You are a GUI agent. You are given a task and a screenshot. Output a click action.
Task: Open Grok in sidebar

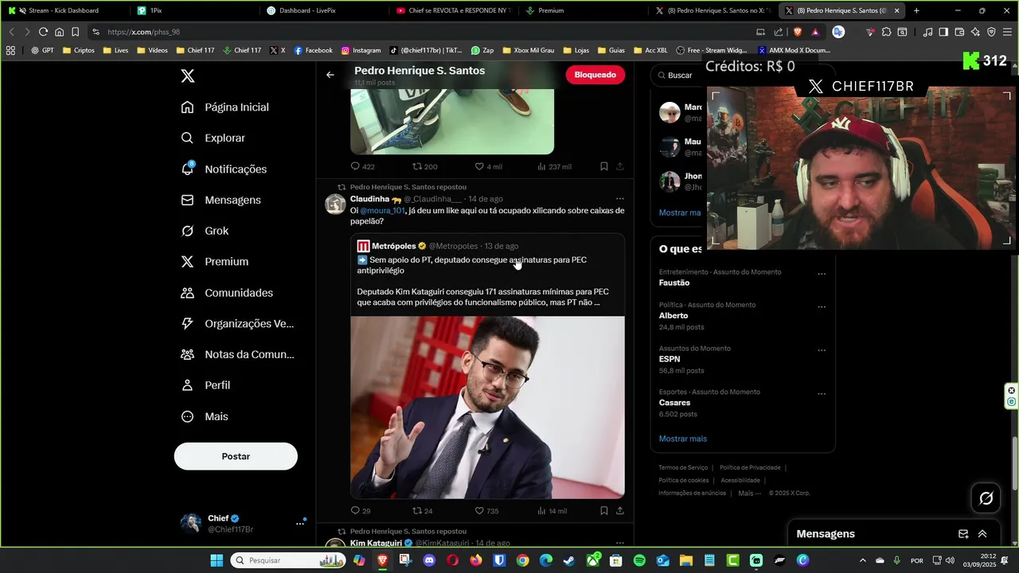click(x=205, y=231)
